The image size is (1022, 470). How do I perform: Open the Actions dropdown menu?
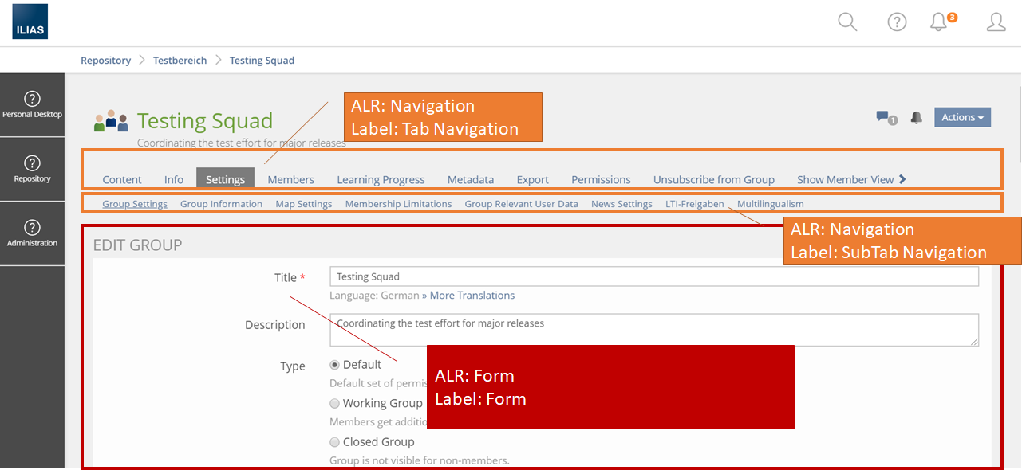962,117
